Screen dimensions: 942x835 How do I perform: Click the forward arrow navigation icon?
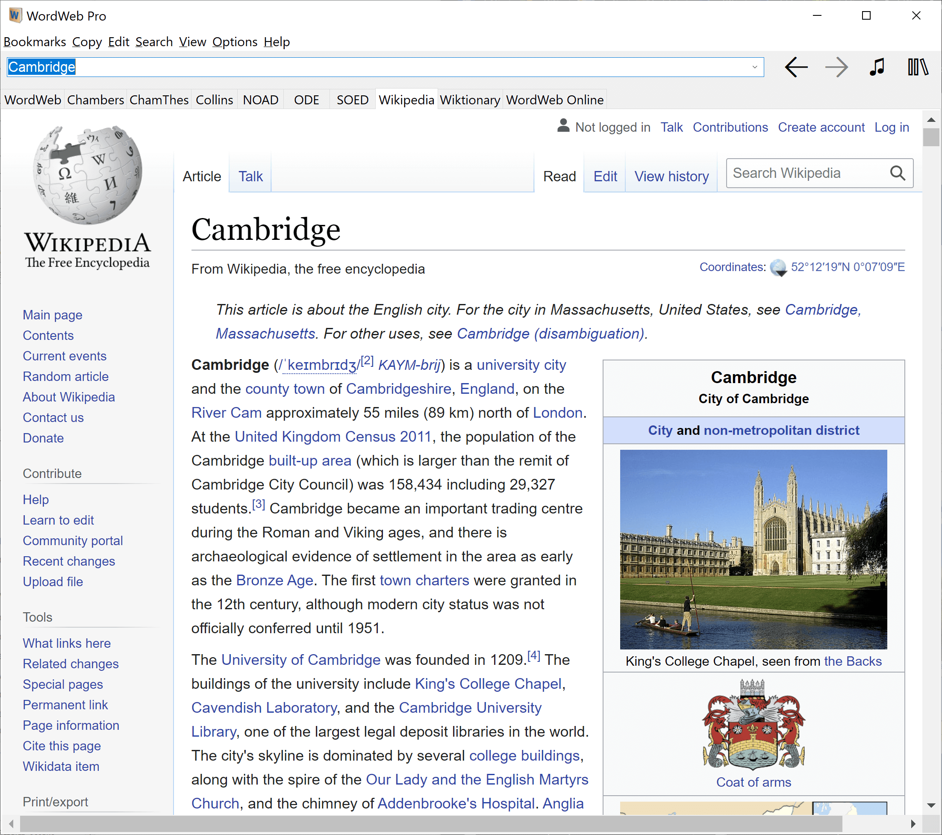click(836, 67)
